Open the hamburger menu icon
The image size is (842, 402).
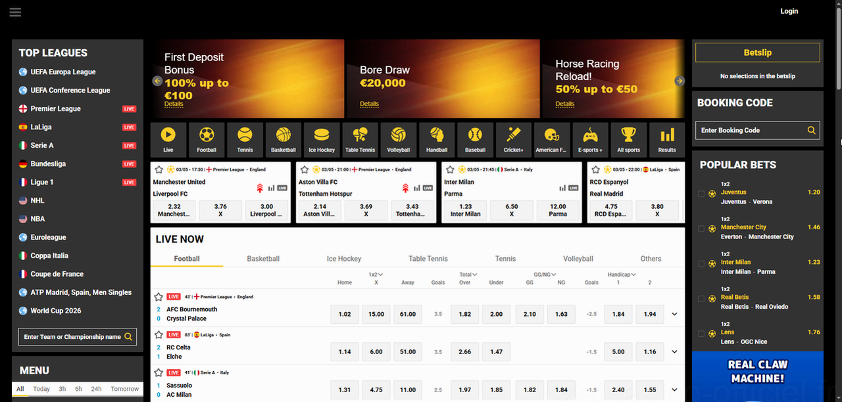(15, 12)
